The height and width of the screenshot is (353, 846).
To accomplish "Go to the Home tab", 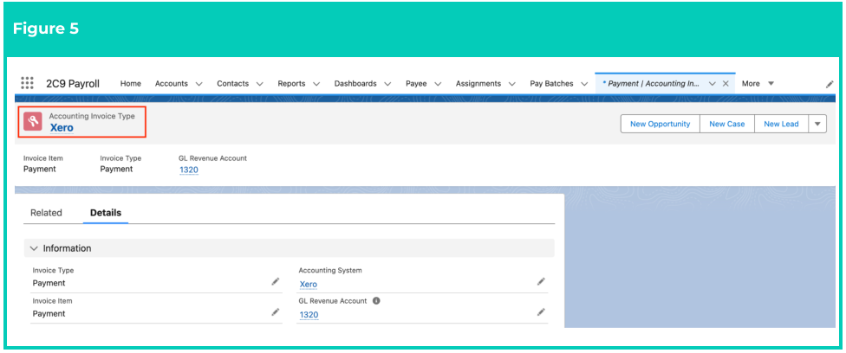I will [x=131, y=84].
